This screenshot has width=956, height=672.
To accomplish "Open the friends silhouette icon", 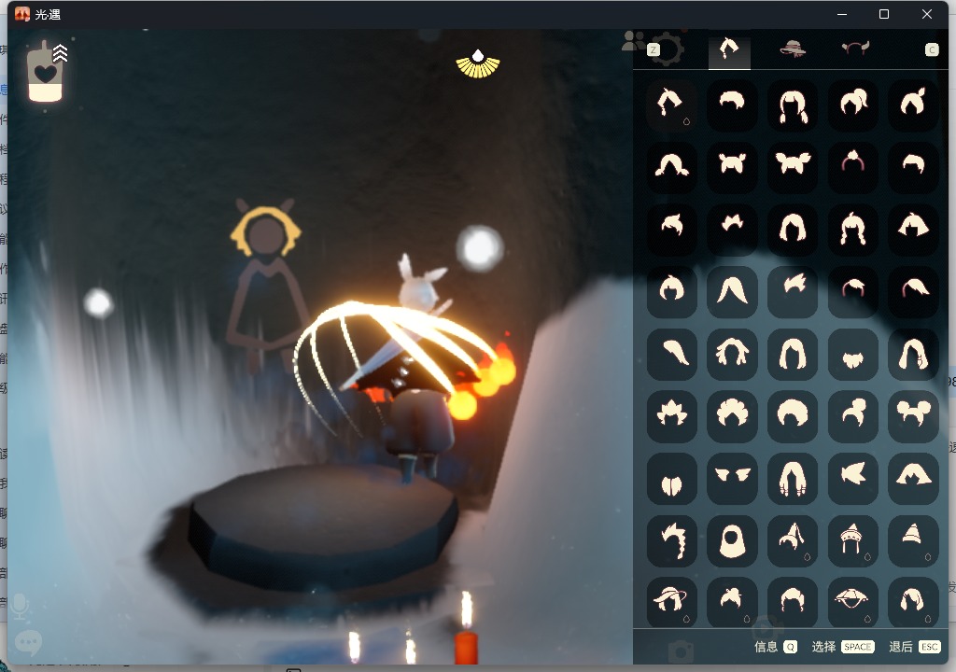I will (633, 41).
